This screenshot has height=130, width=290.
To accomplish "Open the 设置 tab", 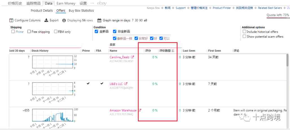I will 83,3.
